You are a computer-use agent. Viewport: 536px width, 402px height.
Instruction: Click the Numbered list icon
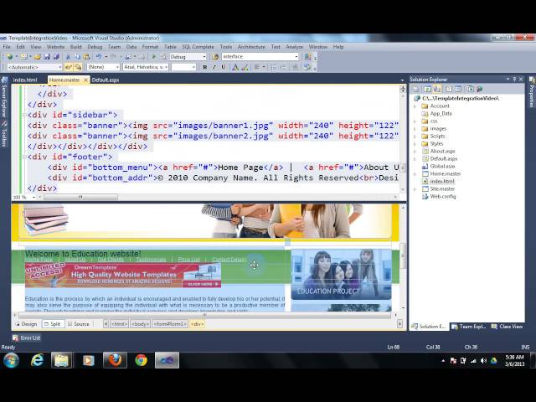[x=283, y=67]
